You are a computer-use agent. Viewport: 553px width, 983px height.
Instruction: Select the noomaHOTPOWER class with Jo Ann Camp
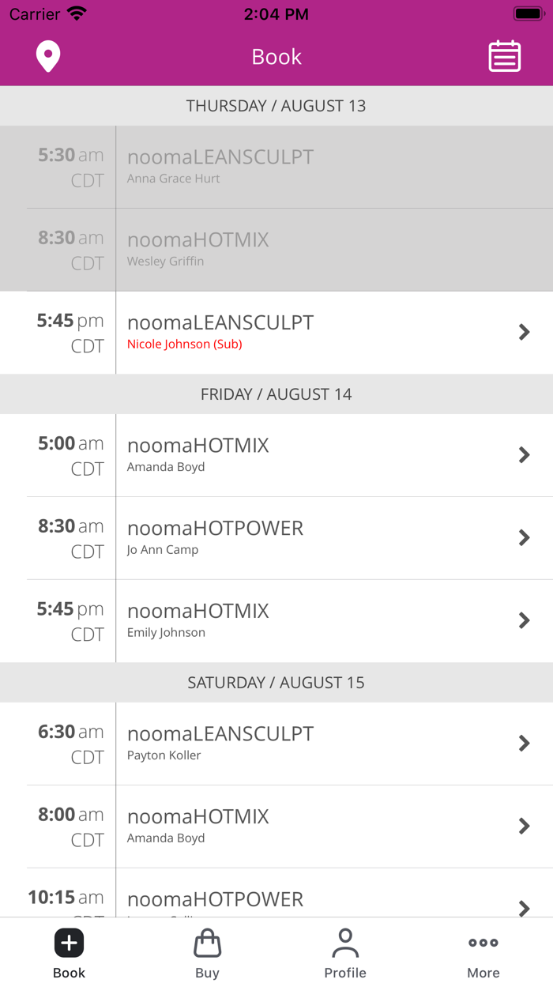pyautogui.click(x=215, y=537)
